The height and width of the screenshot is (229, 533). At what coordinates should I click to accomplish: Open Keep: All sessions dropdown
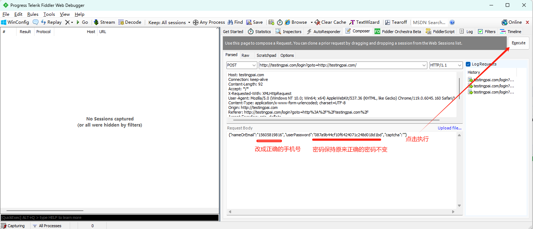pos(169,22)
